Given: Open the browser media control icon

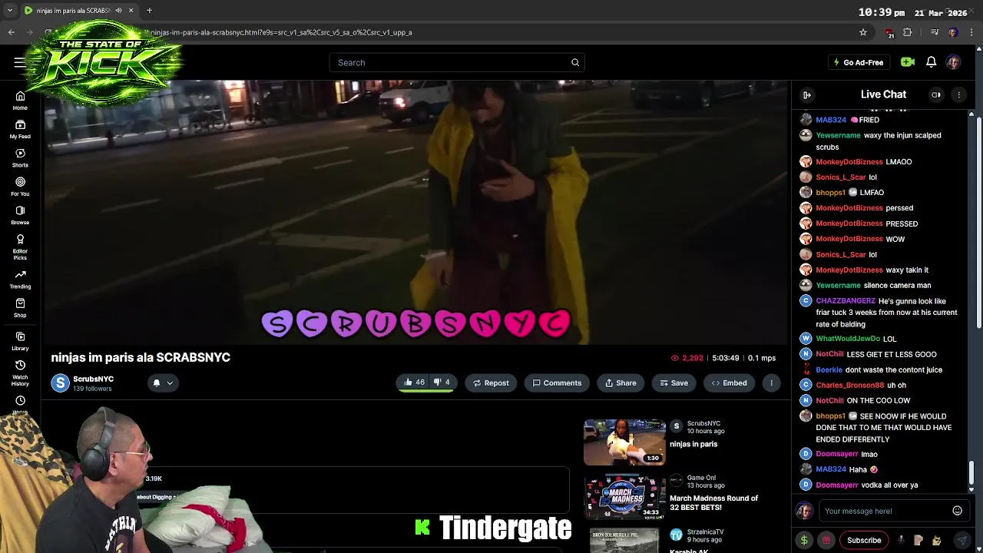Looking at the screenshot, I should pos(935,32).
